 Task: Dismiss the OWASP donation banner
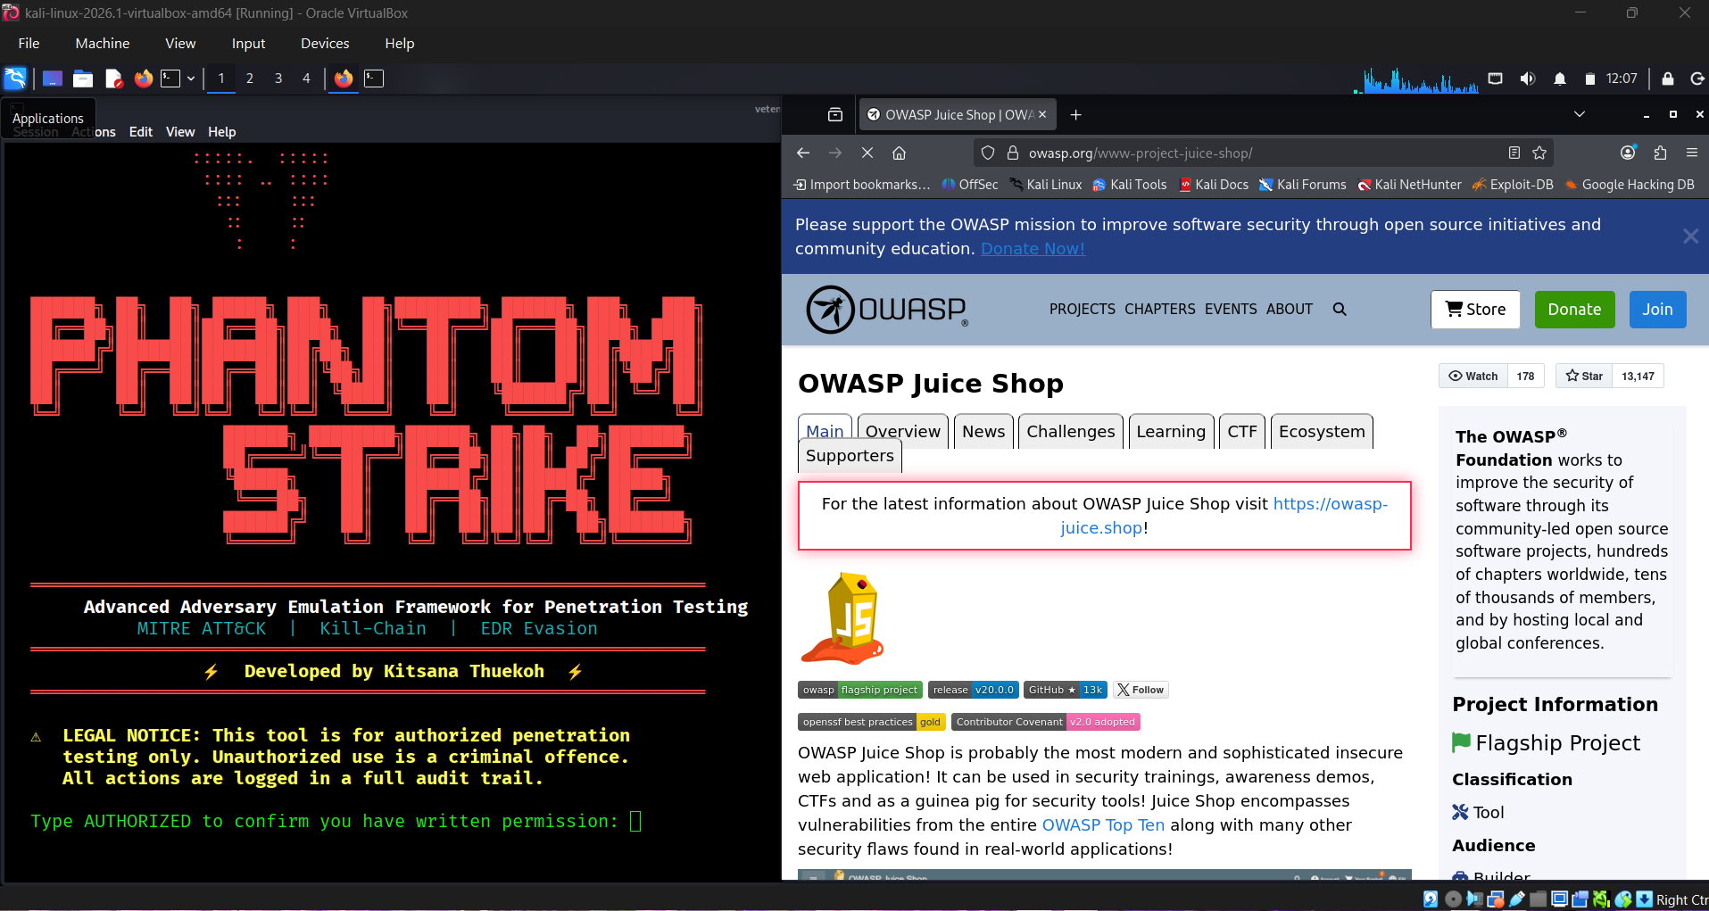point(1690,236)
